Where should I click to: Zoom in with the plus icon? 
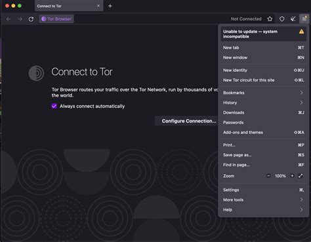(x=292, y=176)
